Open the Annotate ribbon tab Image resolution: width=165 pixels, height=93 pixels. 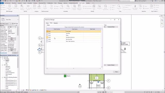[30, 3]
